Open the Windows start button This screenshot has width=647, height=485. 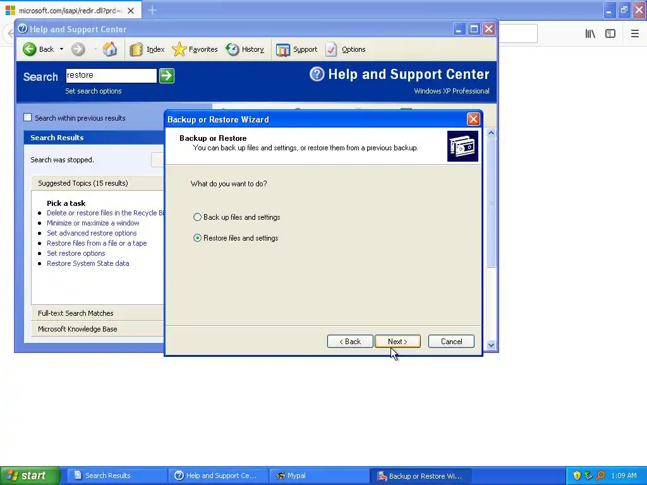coord(30,476)
